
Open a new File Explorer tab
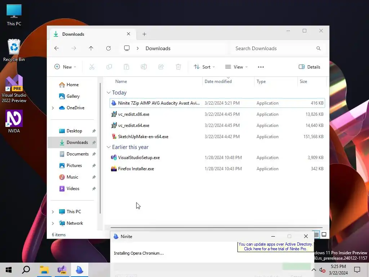point(144,34)
